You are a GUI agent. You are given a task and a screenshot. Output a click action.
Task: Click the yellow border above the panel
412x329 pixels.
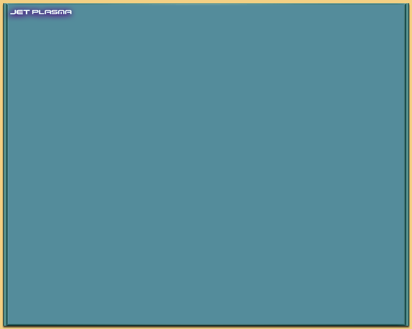click(x=206, y=1)
